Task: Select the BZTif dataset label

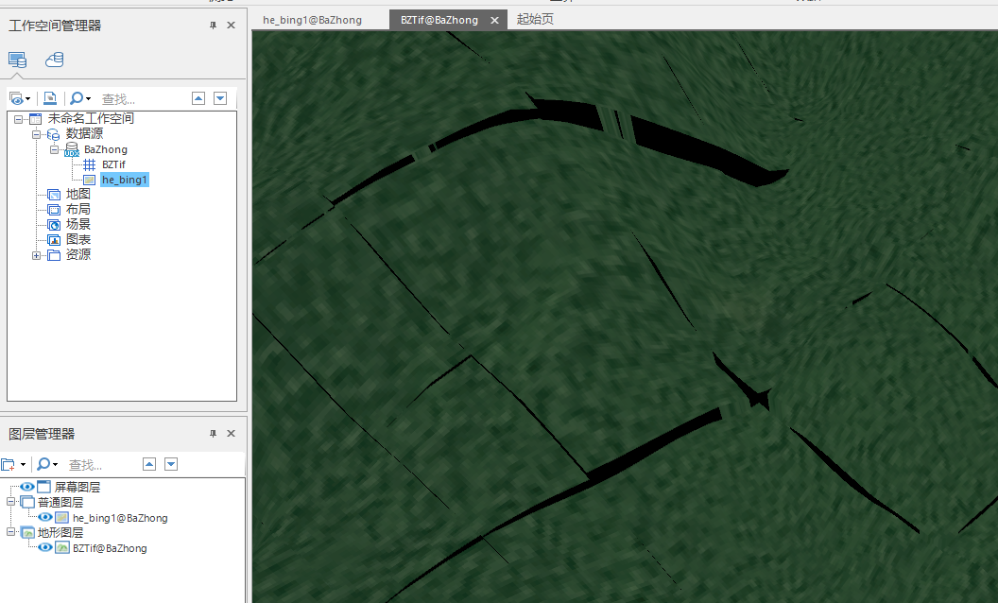Action: [113, 164]
